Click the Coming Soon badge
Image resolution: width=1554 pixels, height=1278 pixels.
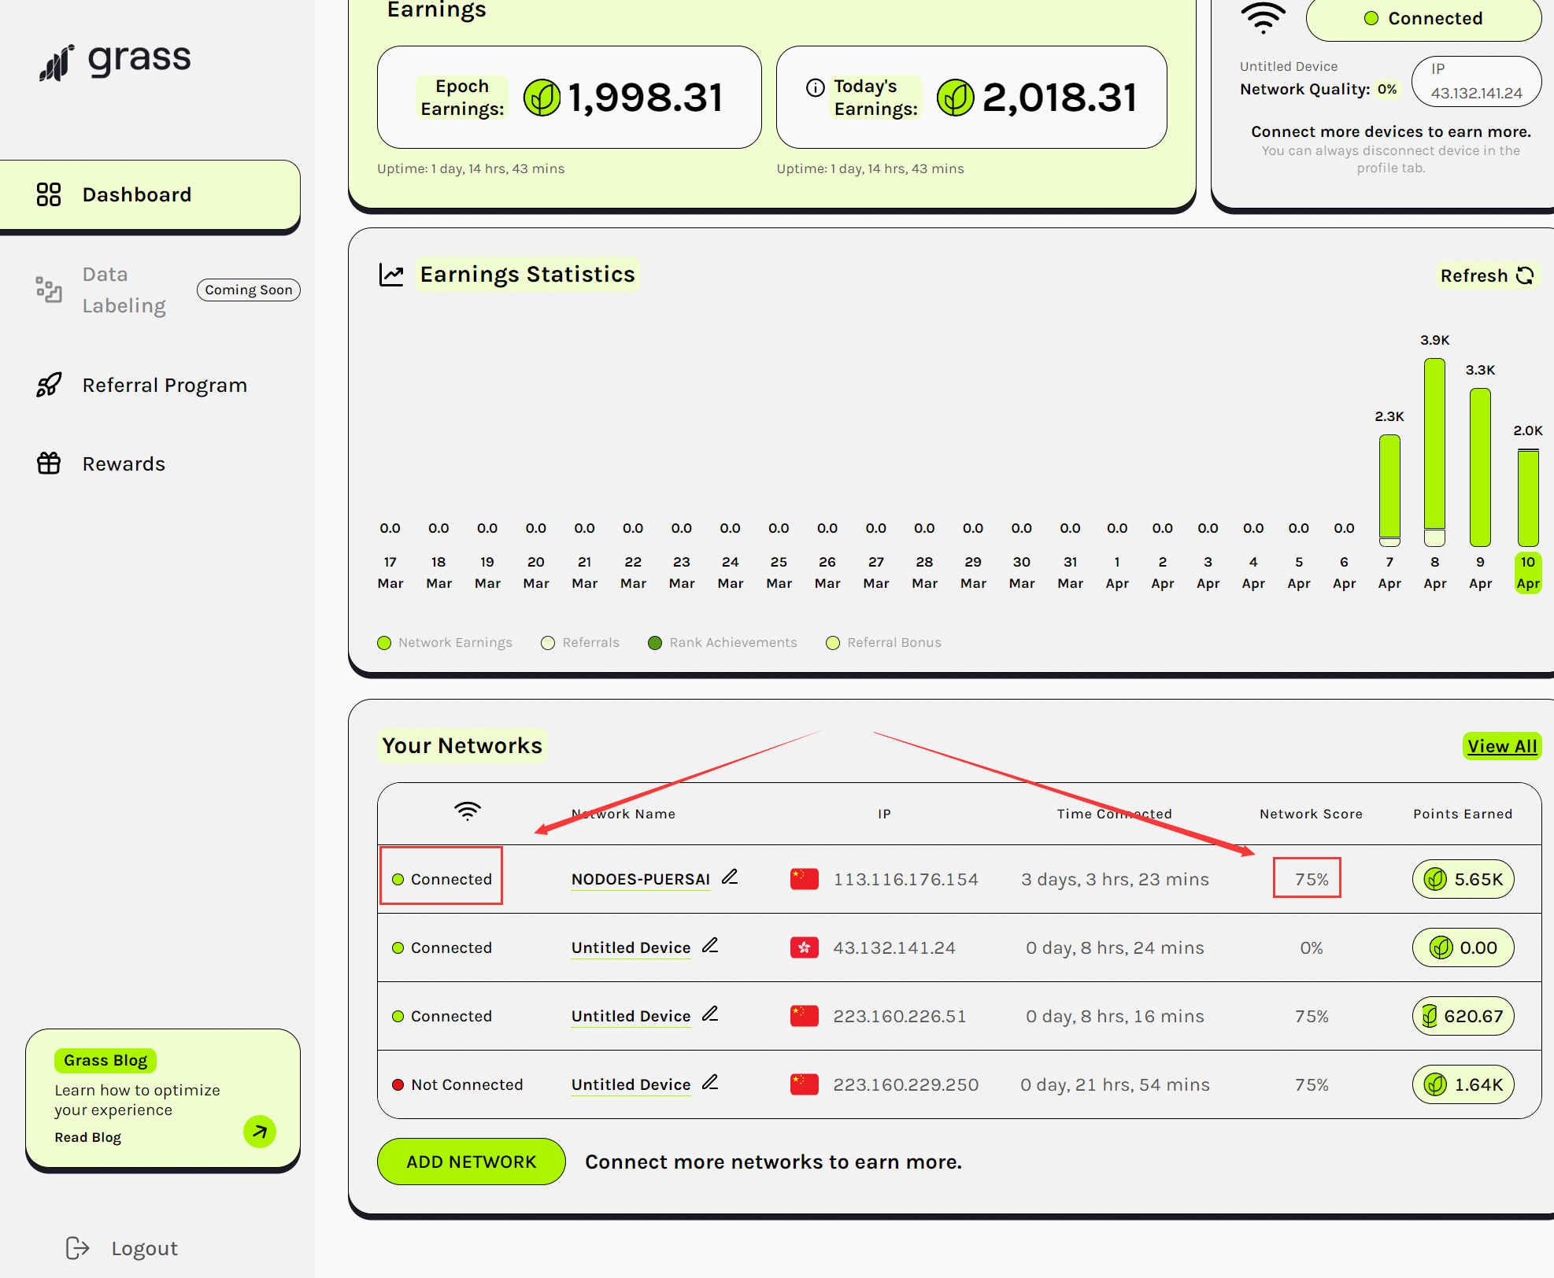[249, 290]
